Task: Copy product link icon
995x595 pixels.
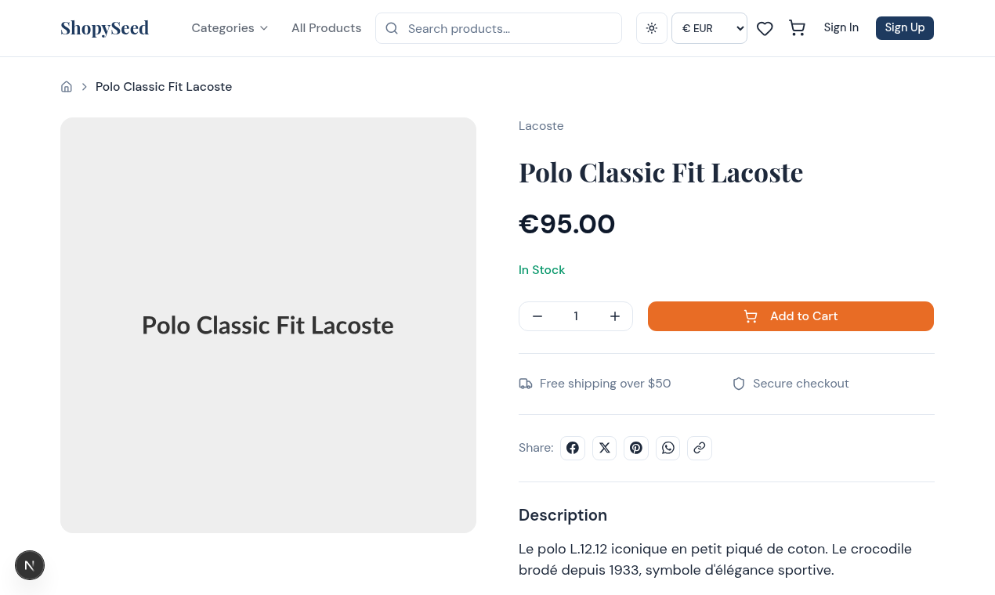Action: point(700,448)
